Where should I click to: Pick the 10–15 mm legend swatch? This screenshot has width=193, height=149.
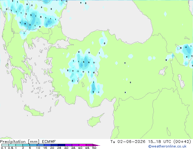click(40, 145)
